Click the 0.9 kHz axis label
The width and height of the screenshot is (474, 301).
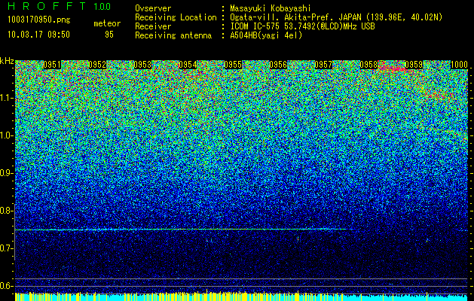(x=7, y=173)
